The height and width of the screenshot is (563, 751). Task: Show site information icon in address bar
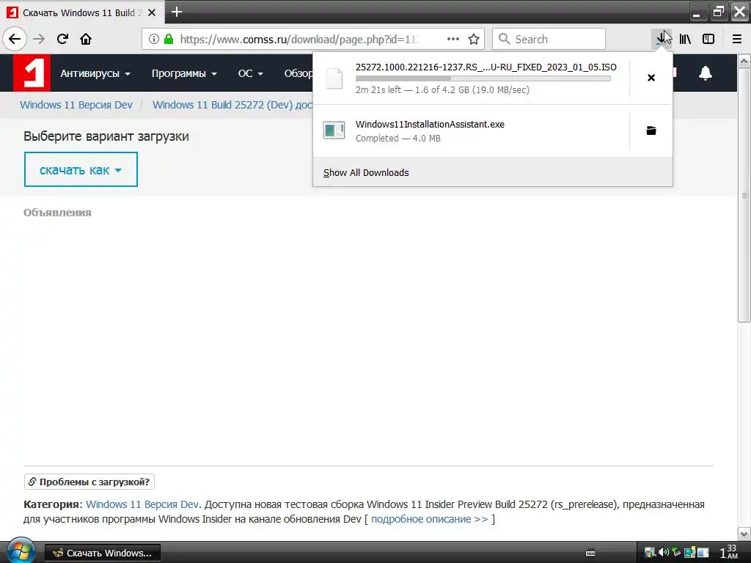click(154, 40)
